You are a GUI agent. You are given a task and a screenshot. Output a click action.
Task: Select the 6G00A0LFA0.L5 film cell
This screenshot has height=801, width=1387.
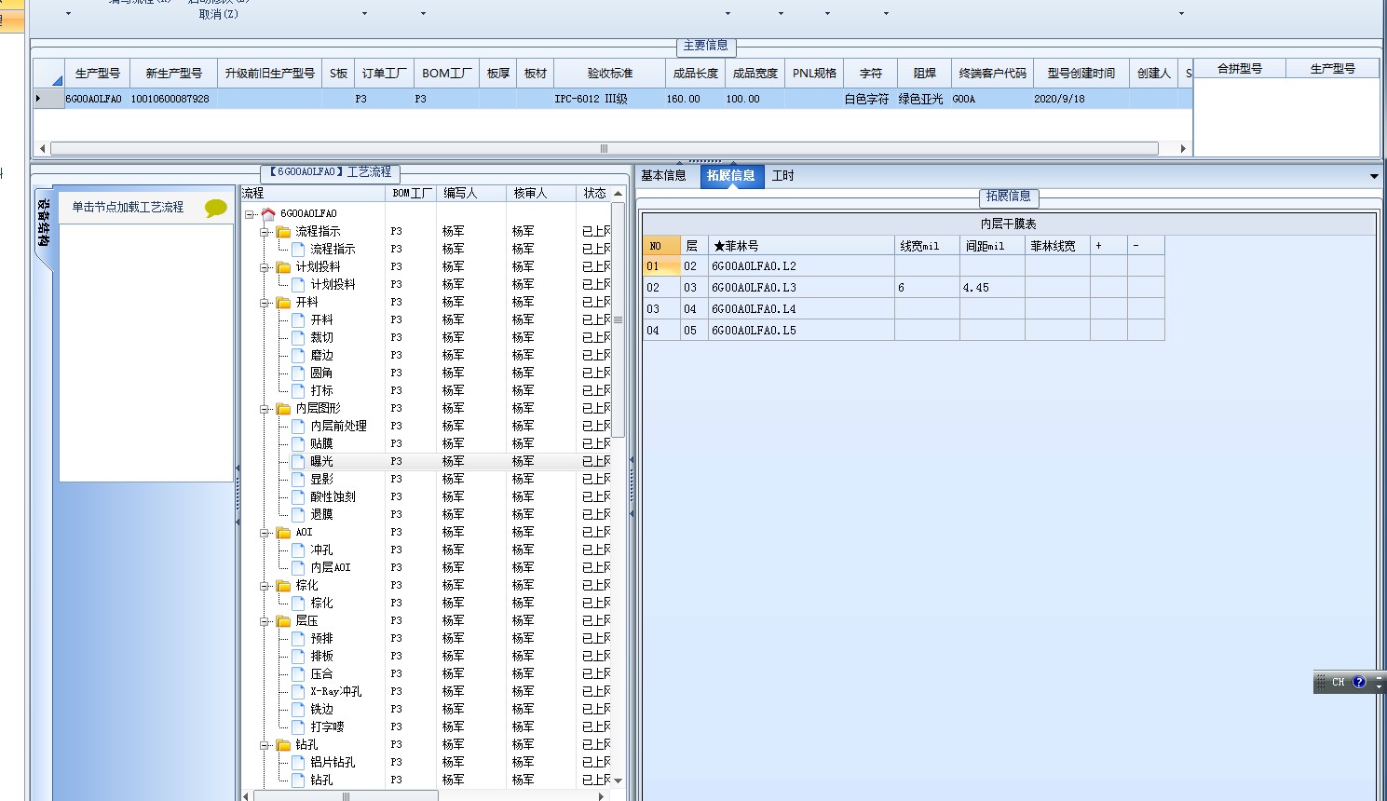point(801,331)
